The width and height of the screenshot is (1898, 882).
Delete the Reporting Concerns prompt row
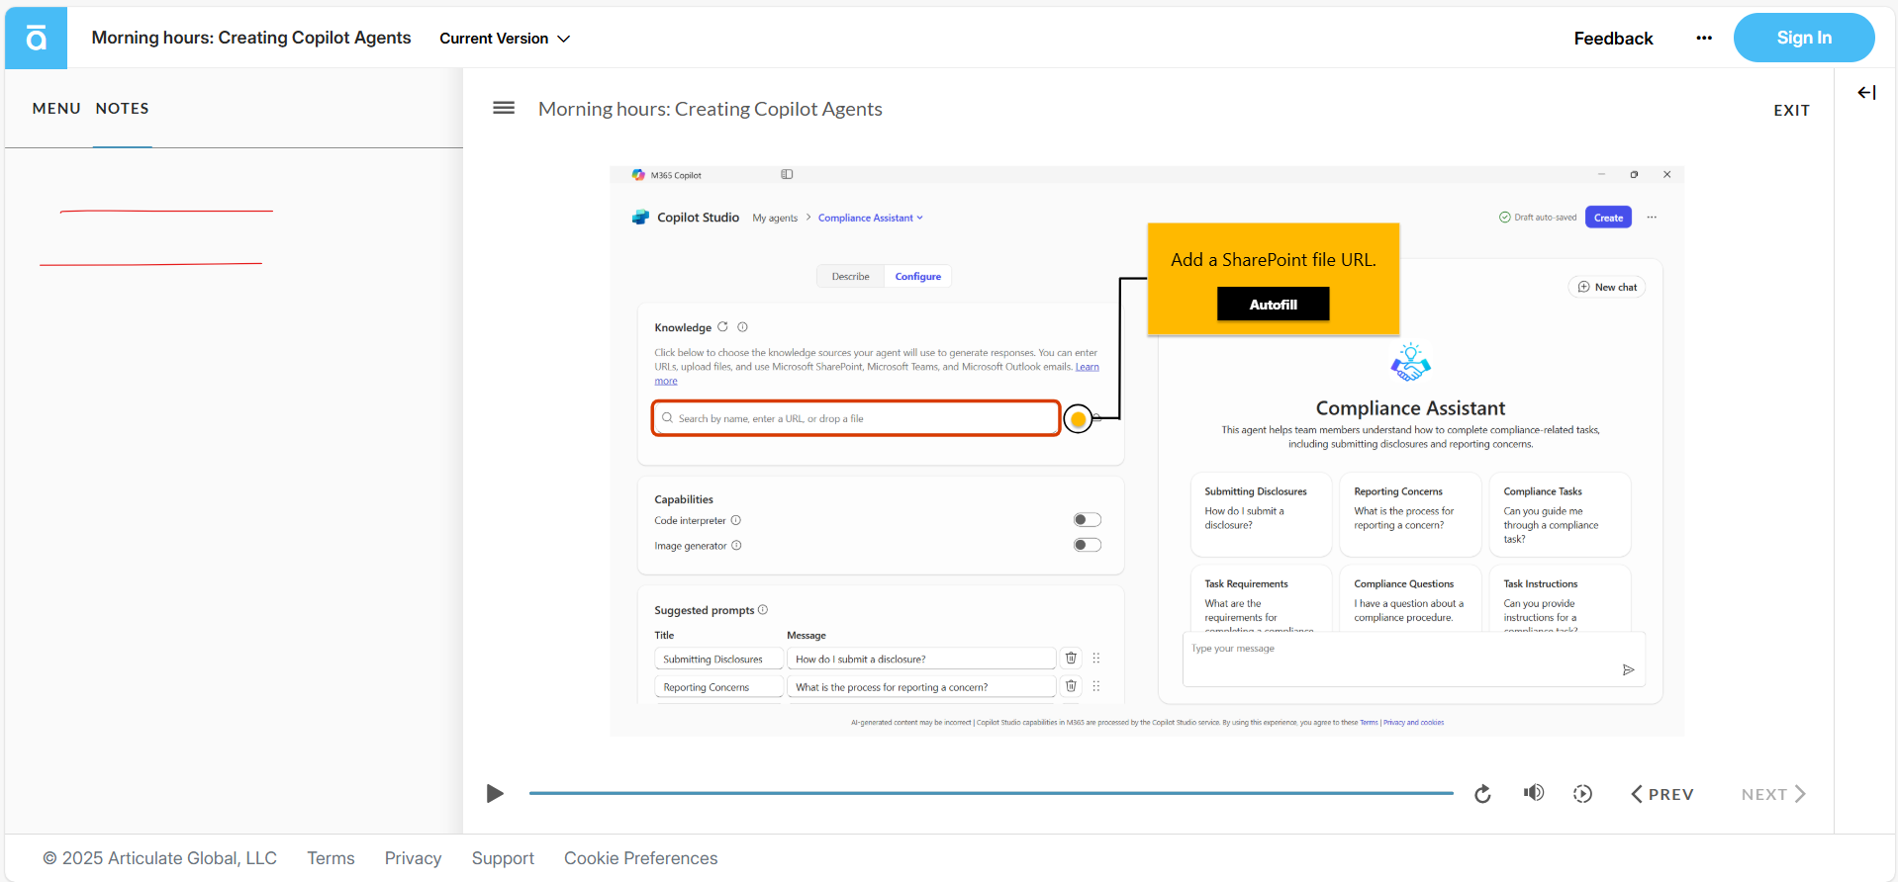(1071, 686)
